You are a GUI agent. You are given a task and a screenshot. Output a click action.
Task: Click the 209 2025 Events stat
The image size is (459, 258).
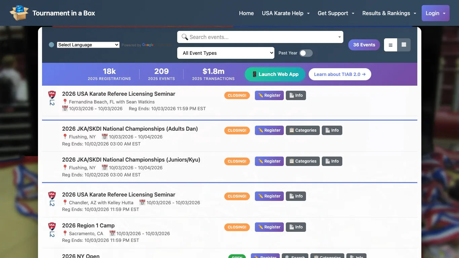tap(161, 74)
